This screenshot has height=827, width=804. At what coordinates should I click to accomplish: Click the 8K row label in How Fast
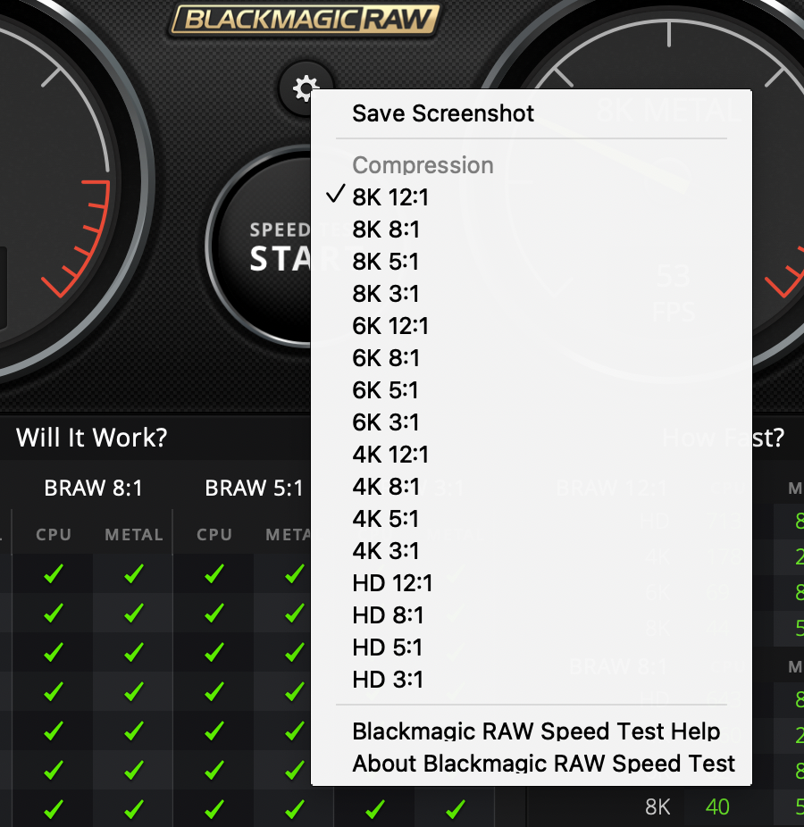click(657, 807)
